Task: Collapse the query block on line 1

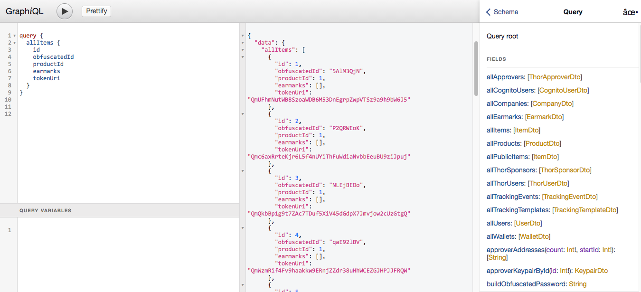Action: pyautogui.click(x=15, y=36)
